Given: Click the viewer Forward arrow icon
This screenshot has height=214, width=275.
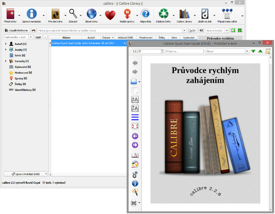Looking at the screenshot, I should (135, 72).
